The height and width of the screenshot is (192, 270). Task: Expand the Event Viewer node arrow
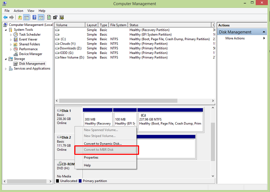[x=11, y=40]
